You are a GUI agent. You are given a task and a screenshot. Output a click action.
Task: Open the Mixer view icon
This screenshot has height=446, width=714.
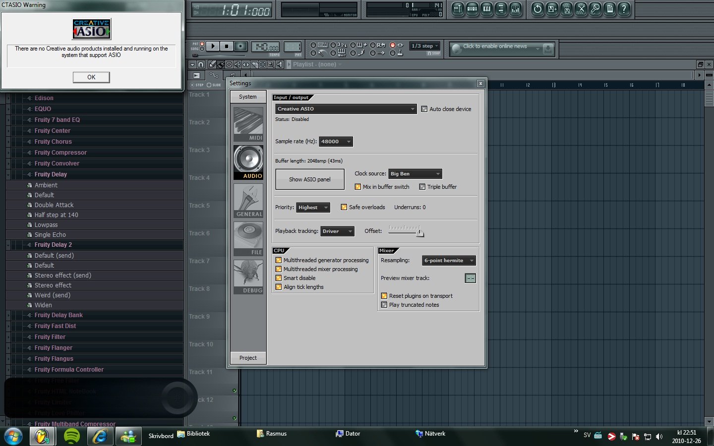[516, 9]
